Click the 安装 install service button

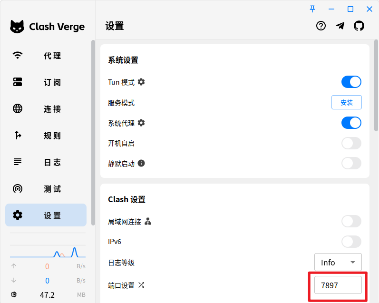[346, 102]
